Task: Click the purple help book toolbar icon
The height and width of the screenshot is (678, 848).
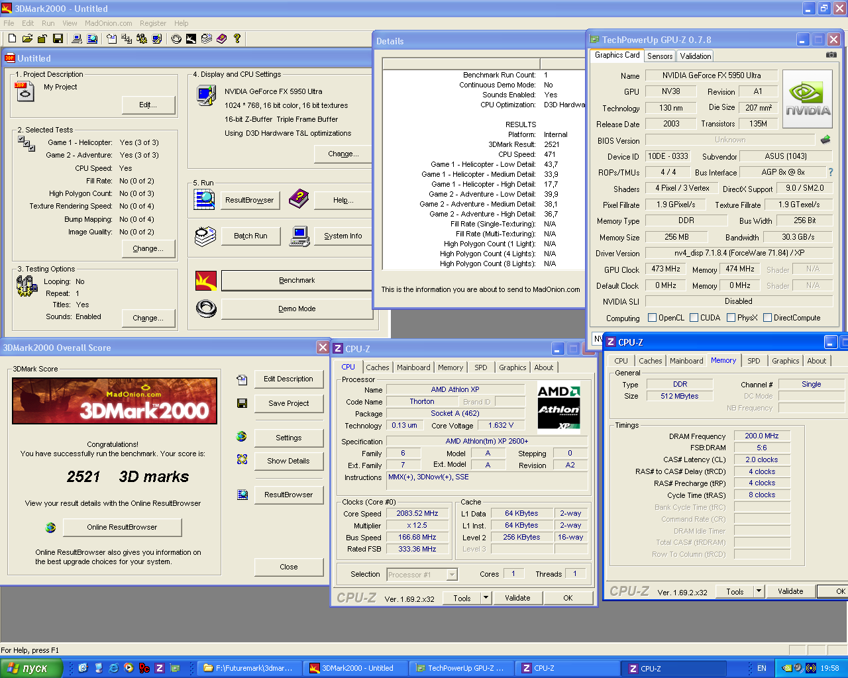Action: tap(221, 39)
